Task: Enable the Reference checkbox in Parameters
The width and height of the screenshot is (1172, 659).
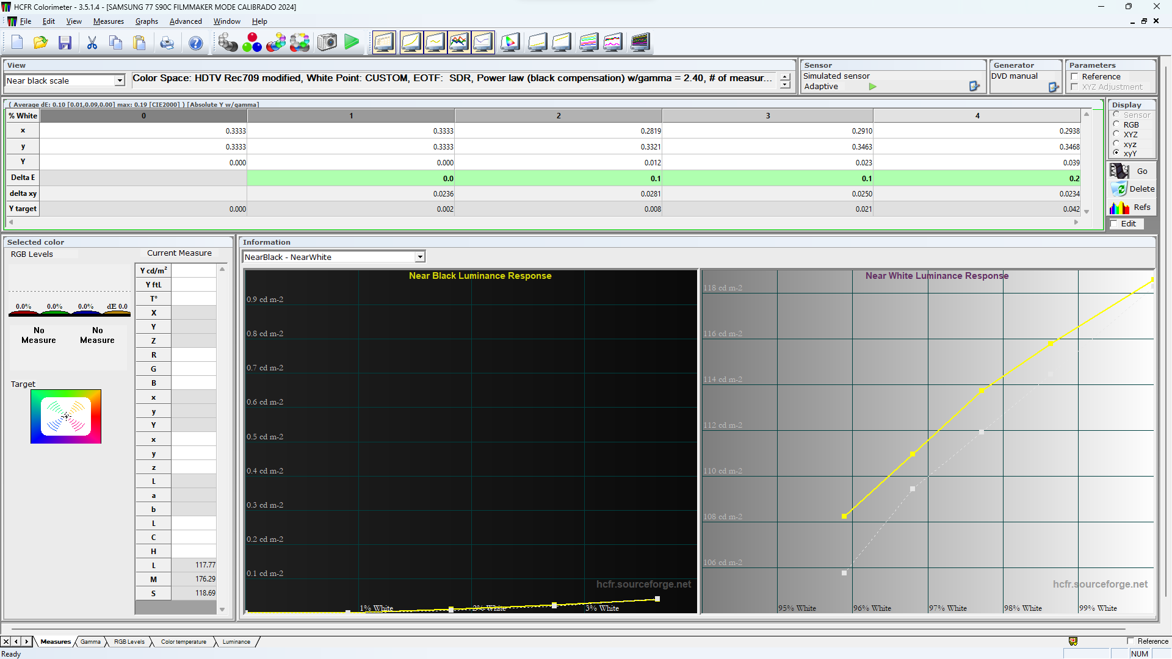Action: (1075, 77)
